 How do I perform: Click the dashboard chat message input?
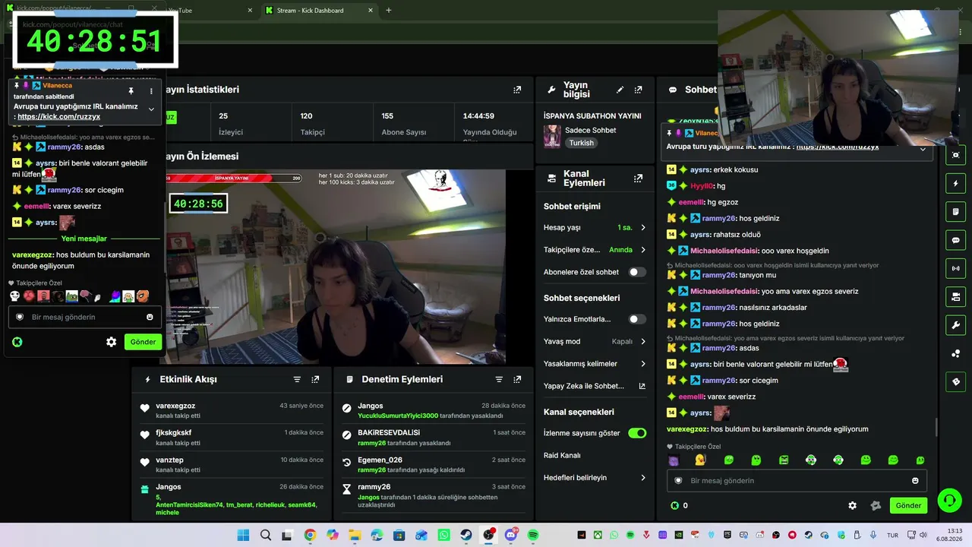point(797,480)
